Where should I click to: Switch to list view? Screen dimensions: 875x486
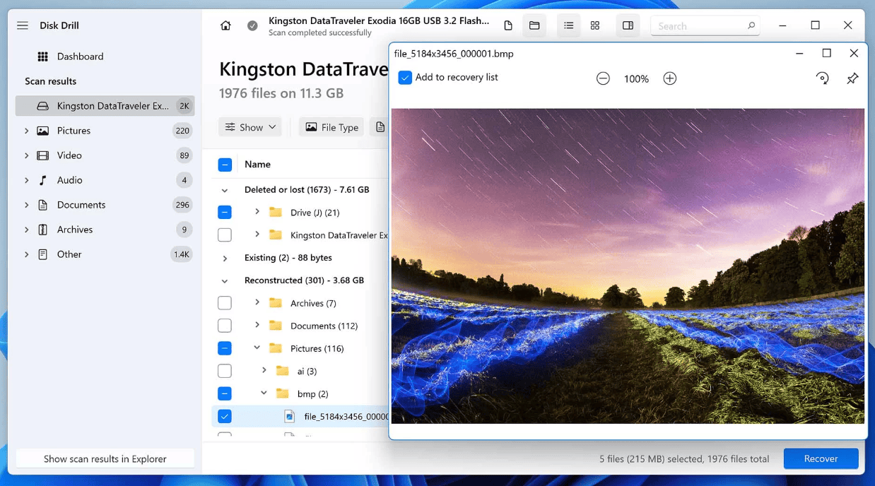[x=568, y=25]
